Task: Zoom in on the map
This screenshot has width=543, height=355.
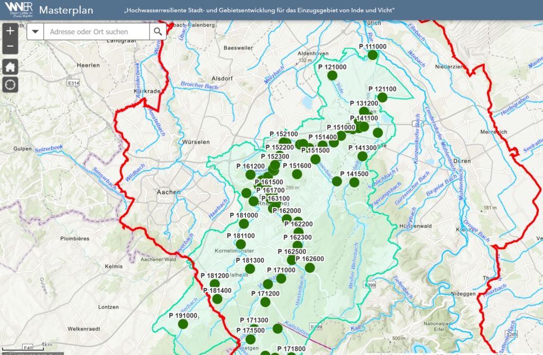Action: pos(10,31)
